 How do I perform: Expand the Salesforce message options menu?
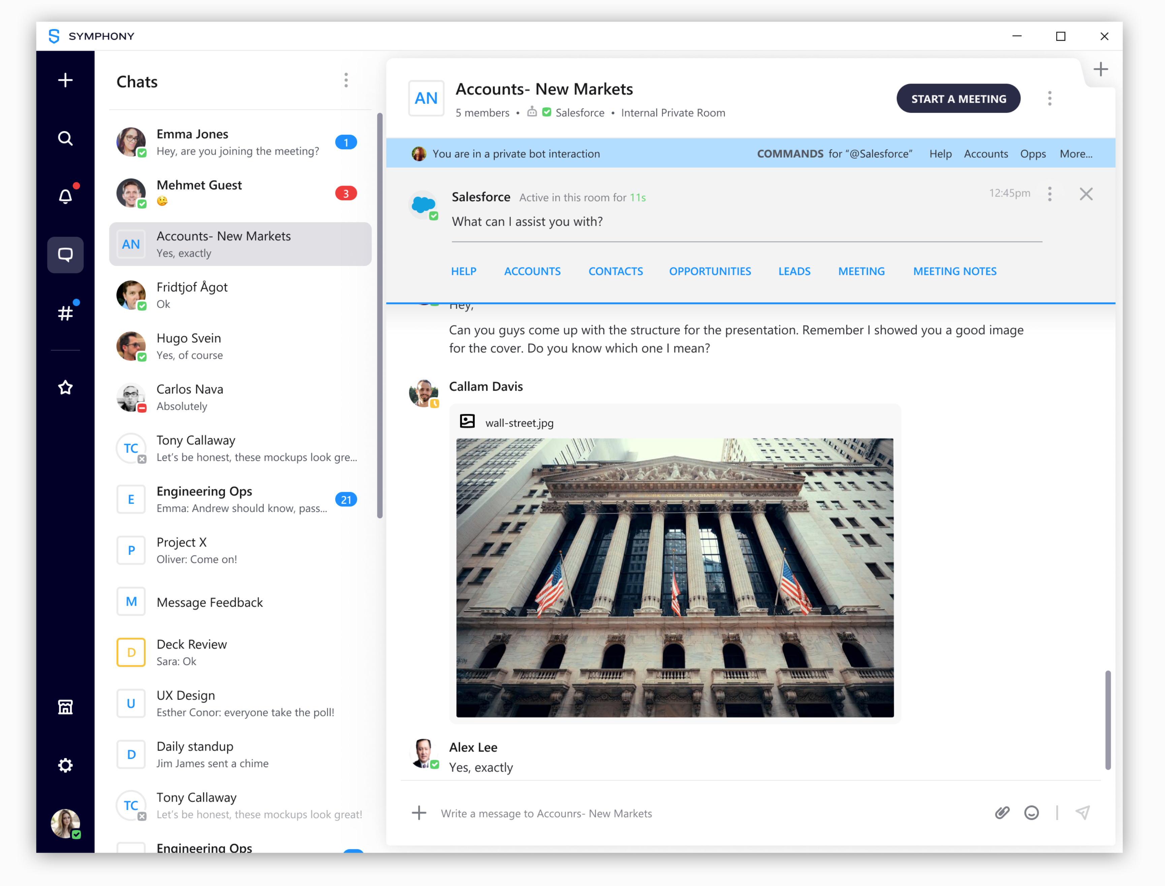[x=1050, y=194]
